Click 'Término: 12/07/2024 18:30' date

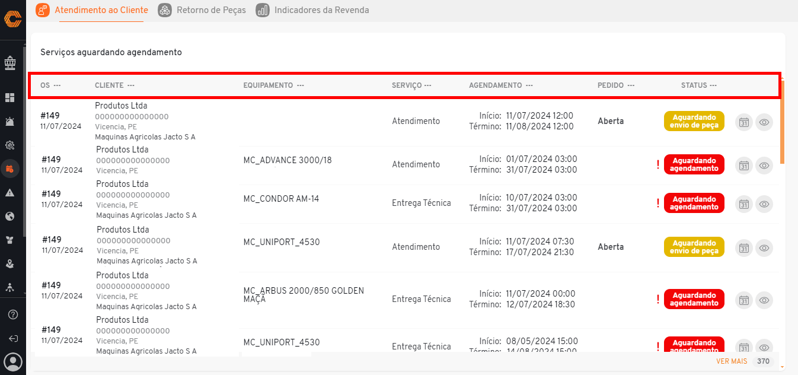[x=522, y=304]
